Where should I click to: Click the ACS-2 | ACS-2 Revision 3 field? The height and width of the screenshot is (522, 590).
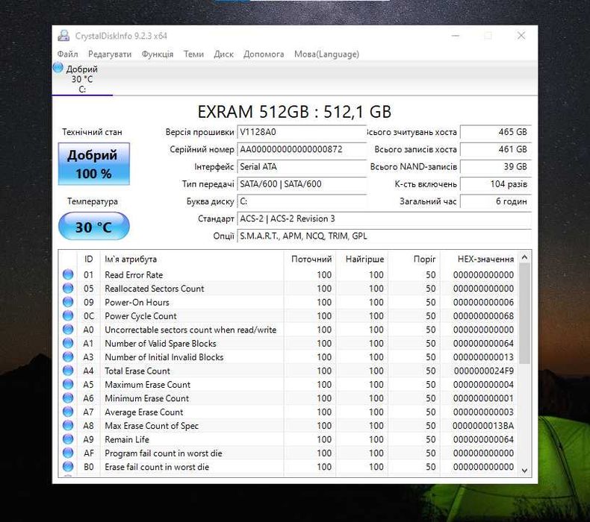(x=384, y=218)
